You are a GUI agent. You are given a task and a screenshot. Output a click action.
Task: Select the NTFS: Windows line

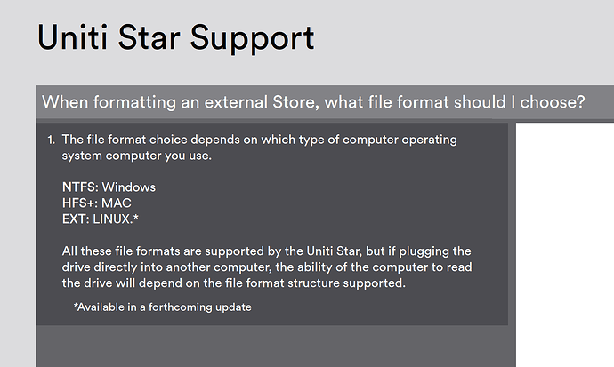109,187
